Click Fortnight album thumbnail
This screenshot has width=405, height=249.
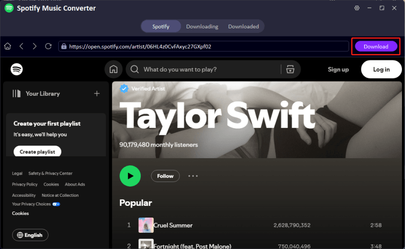click(x=146, y=244)
